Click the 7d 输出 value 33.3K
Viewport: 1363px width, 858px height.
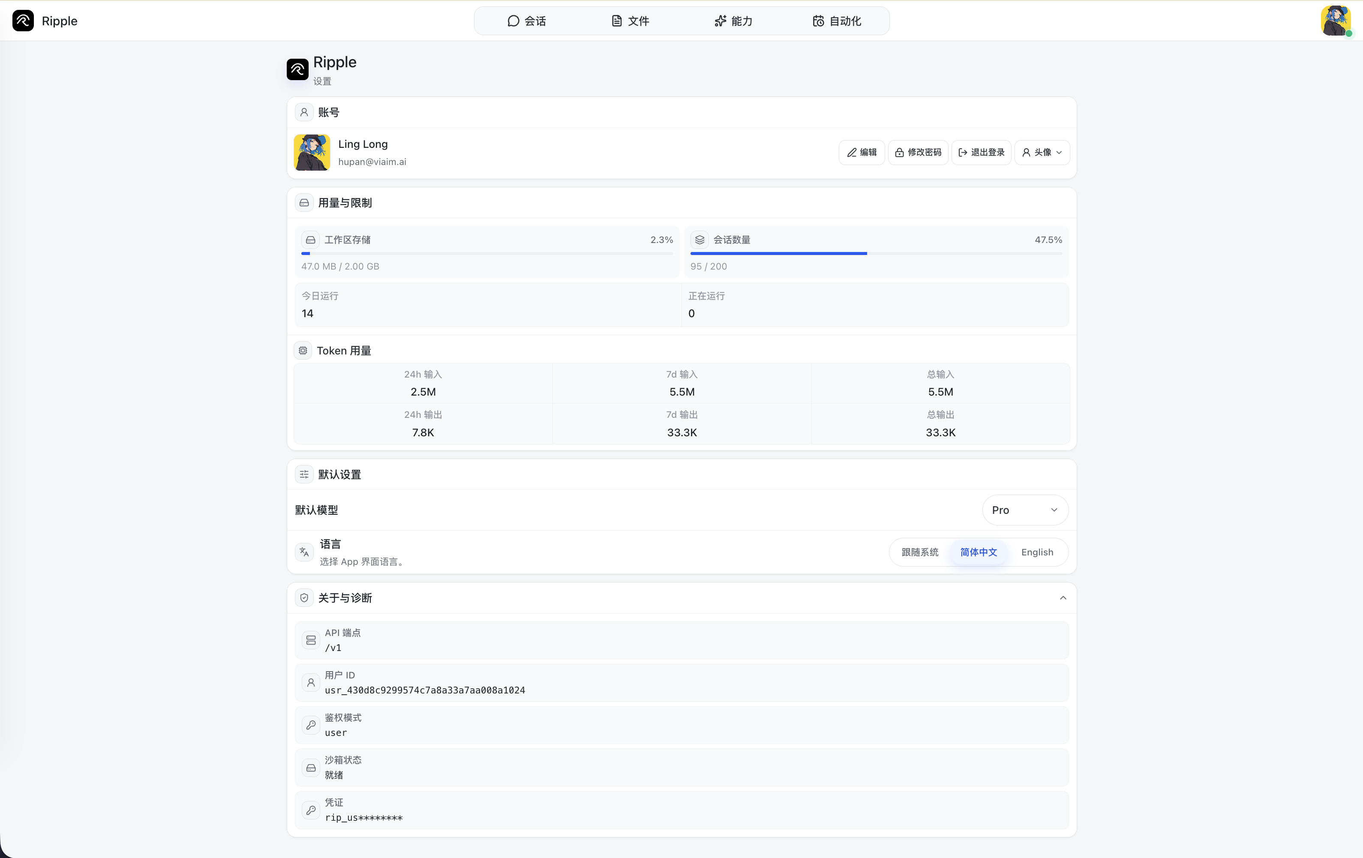pos(681,432)
